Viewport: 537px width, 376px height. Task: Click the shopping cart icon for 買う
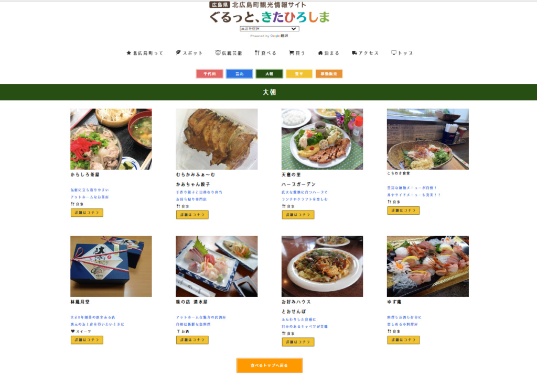pos(292,53)
